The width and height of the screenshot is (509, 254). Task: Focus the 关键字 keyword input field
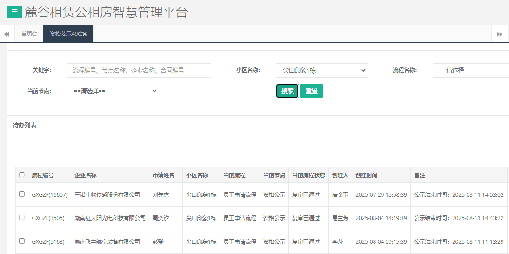139,71
